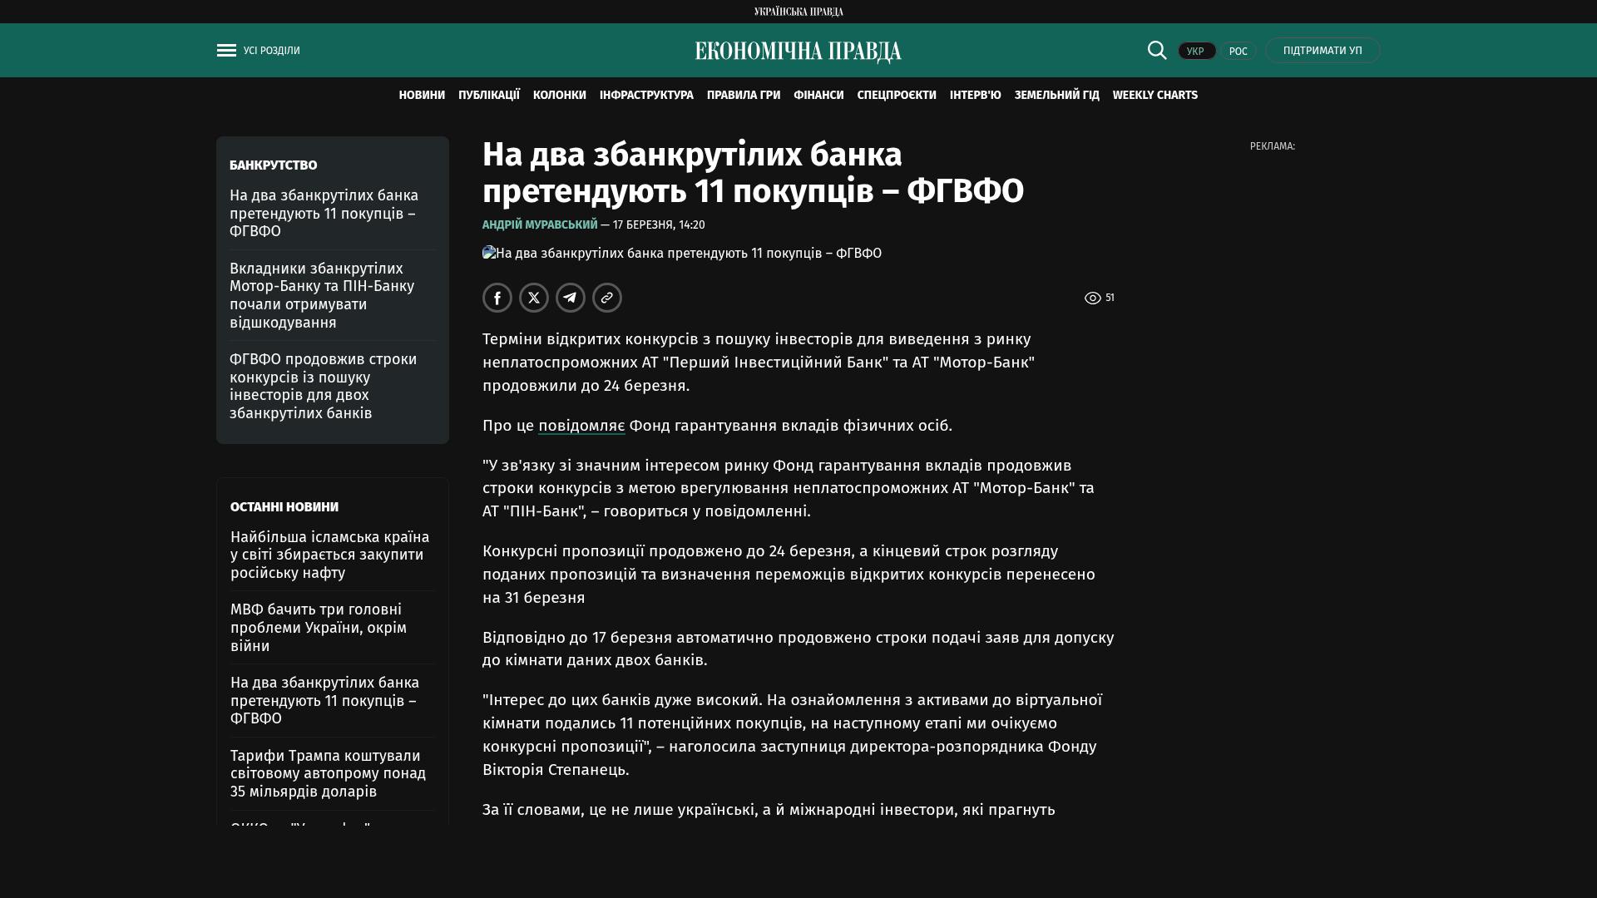Click the Українська правда top banner
Viewport: 1597px width, 898px height.
click(x=798, y=12)
